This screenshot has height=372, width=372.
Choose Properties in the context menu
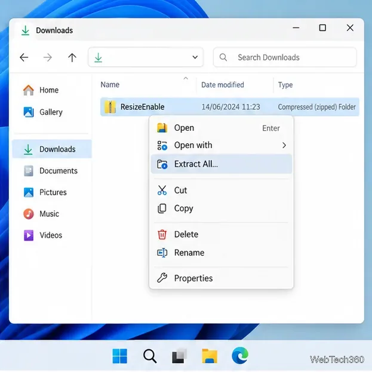click(221, 278)
